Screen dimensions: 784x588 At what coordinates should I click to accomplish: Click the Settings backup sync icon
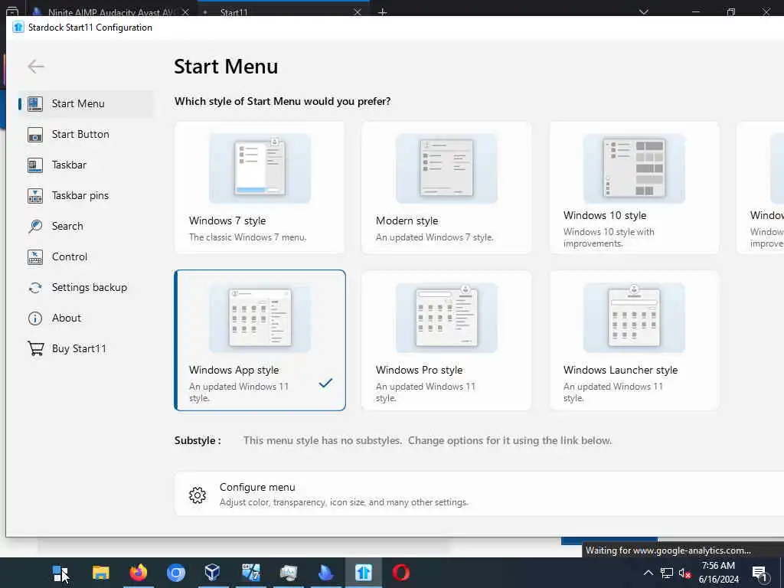point(35,288)
